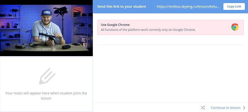The height and width of the screenshot is (112, 248).
Task: Click the chevron arrow beside Continue to lesson
Action: coord(244,108)
